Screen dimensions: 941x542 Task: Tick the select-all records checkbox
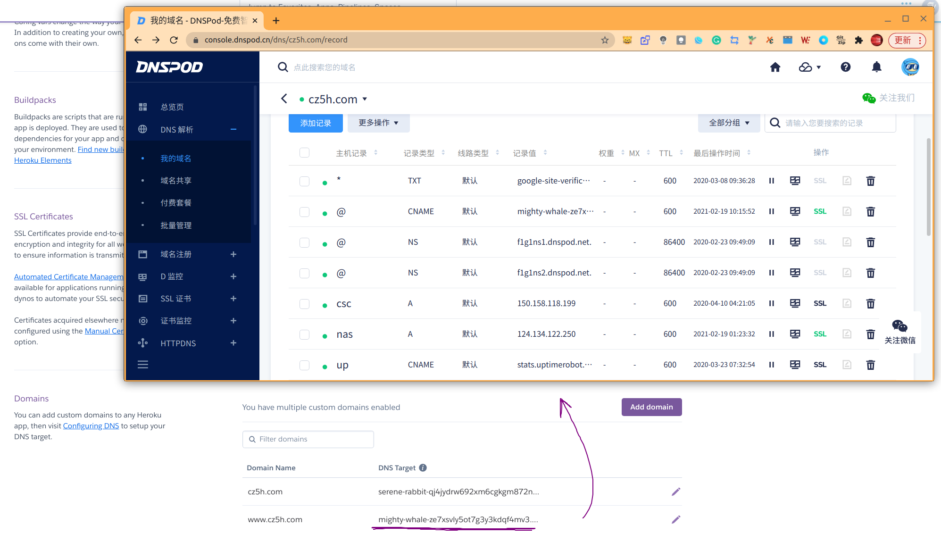point(304,153)
